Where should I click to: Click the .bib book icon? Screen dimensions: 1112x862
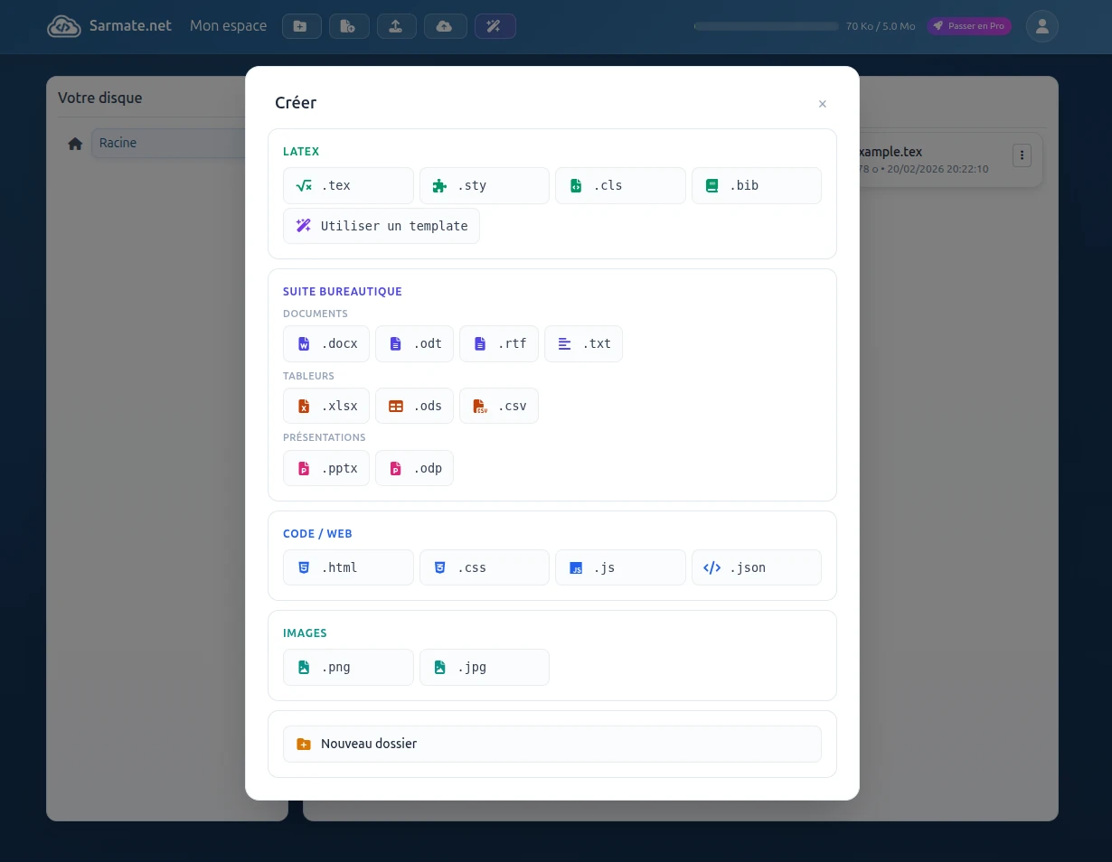711,185
